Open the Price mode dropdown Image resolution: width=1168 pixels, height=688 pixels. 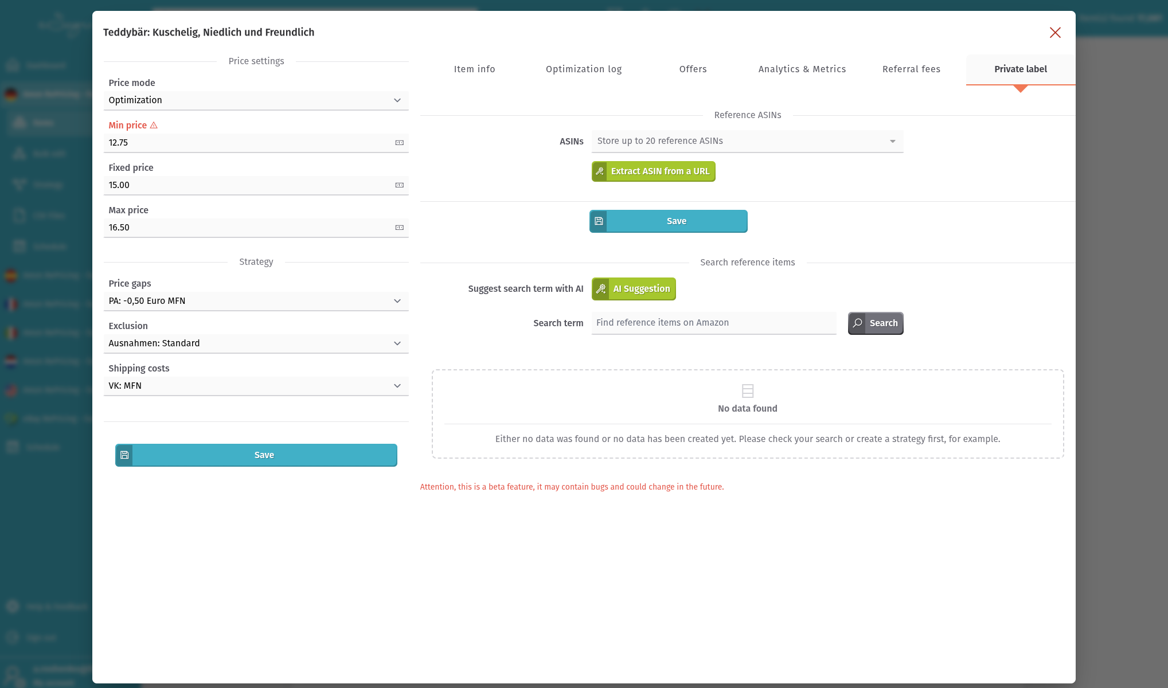tap(256, 100)
